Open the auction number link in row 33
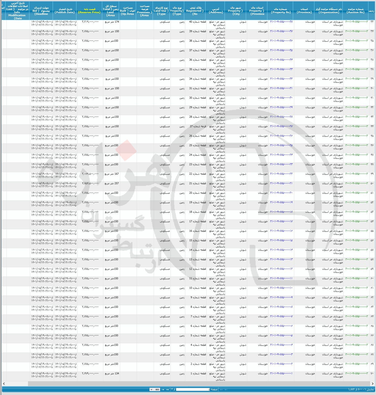376x395 pixels. pos(357,22)
